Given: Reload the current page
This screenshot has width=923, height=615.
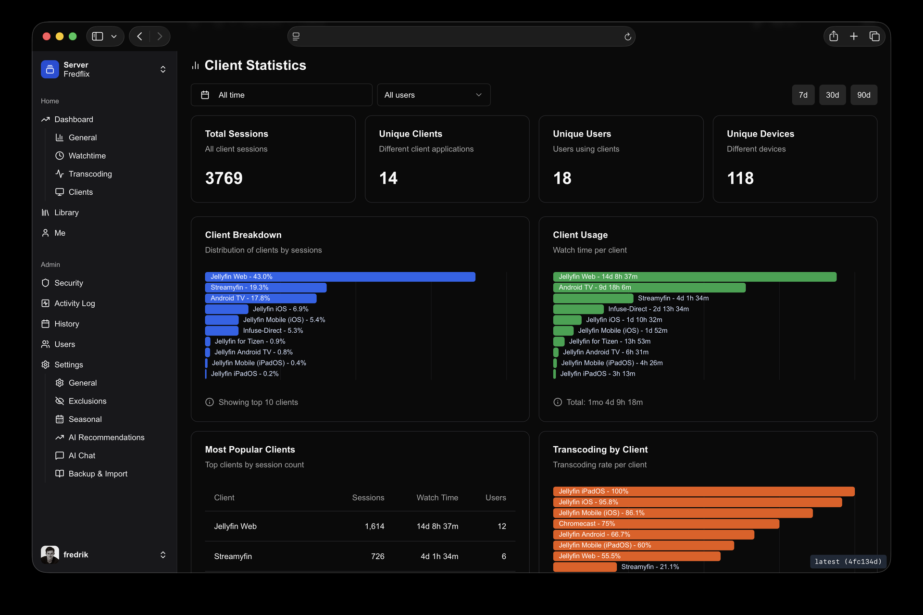Looking at the screenshot, I should coord(627,37).
